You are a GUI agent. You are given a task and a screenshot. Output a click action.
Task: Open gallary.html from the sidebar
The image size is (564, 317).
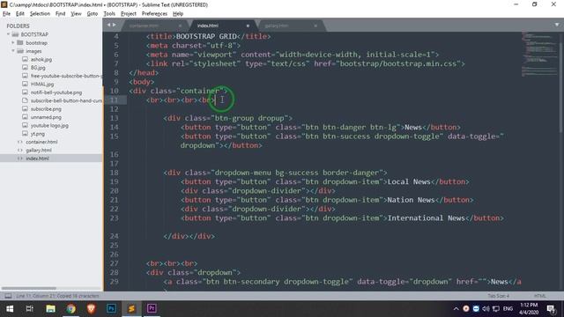[x=39, y=151]
